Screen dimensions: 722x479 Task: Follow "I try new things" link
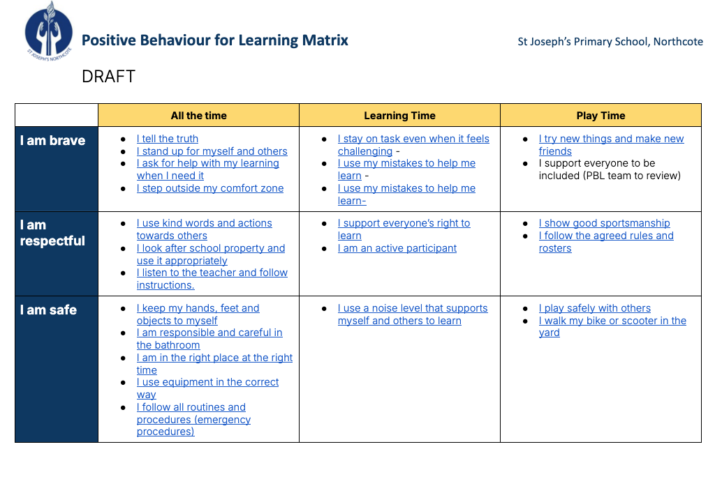point(611,145)
